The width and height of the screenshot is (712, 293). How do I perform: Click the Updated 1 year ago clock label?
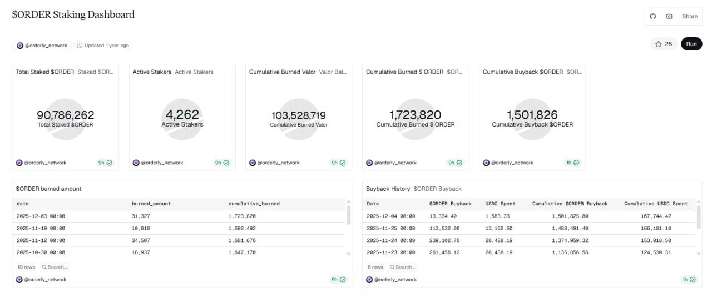pyautogui.click(x=103, y=46)
